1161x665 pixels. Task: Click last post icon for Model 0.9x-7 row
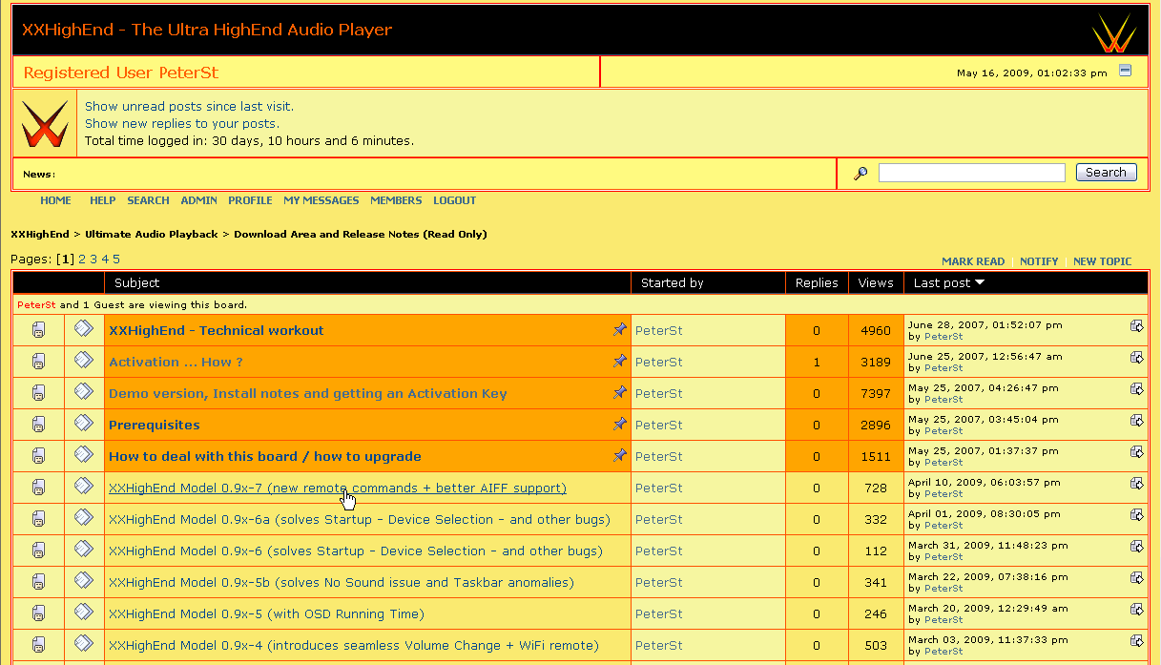(1137, 484)
